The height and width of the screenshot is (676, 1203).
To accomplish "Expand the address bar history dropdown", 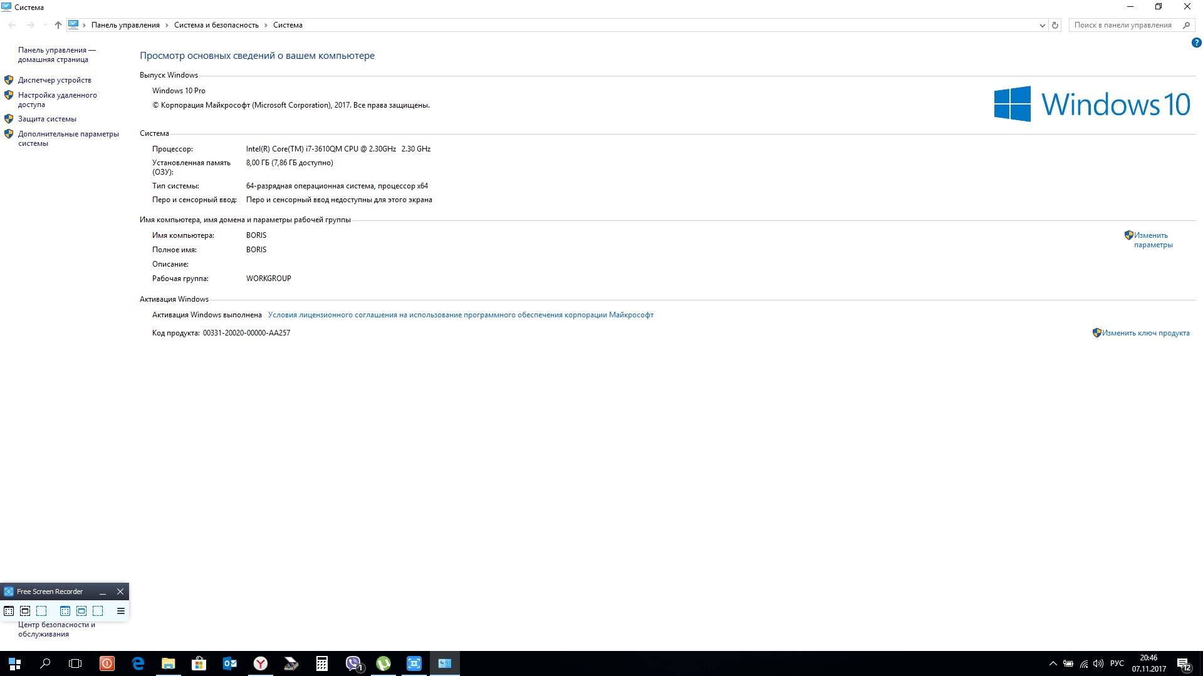I will click(1042, 25).
